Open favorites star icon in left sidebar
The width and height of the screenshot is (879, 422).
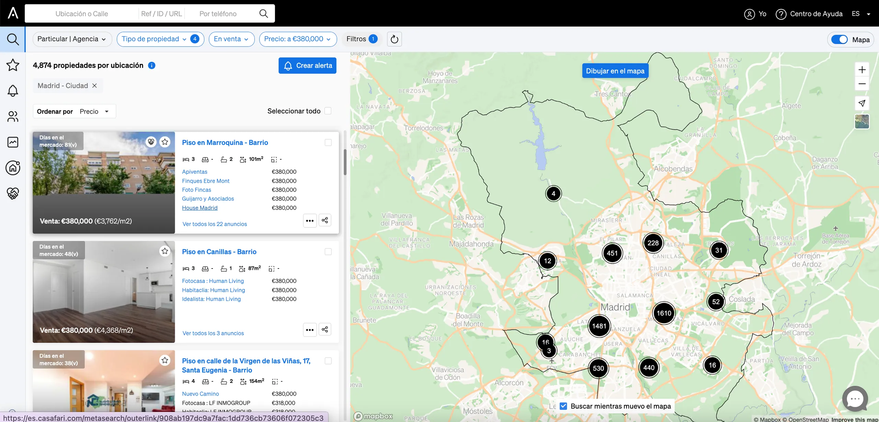pyautogui.click(x=13, y=65)
